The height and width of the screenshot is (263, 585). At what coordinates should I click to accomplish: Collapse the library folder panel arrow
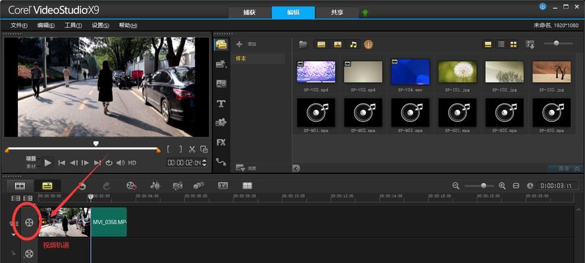[x=296, y=168]
